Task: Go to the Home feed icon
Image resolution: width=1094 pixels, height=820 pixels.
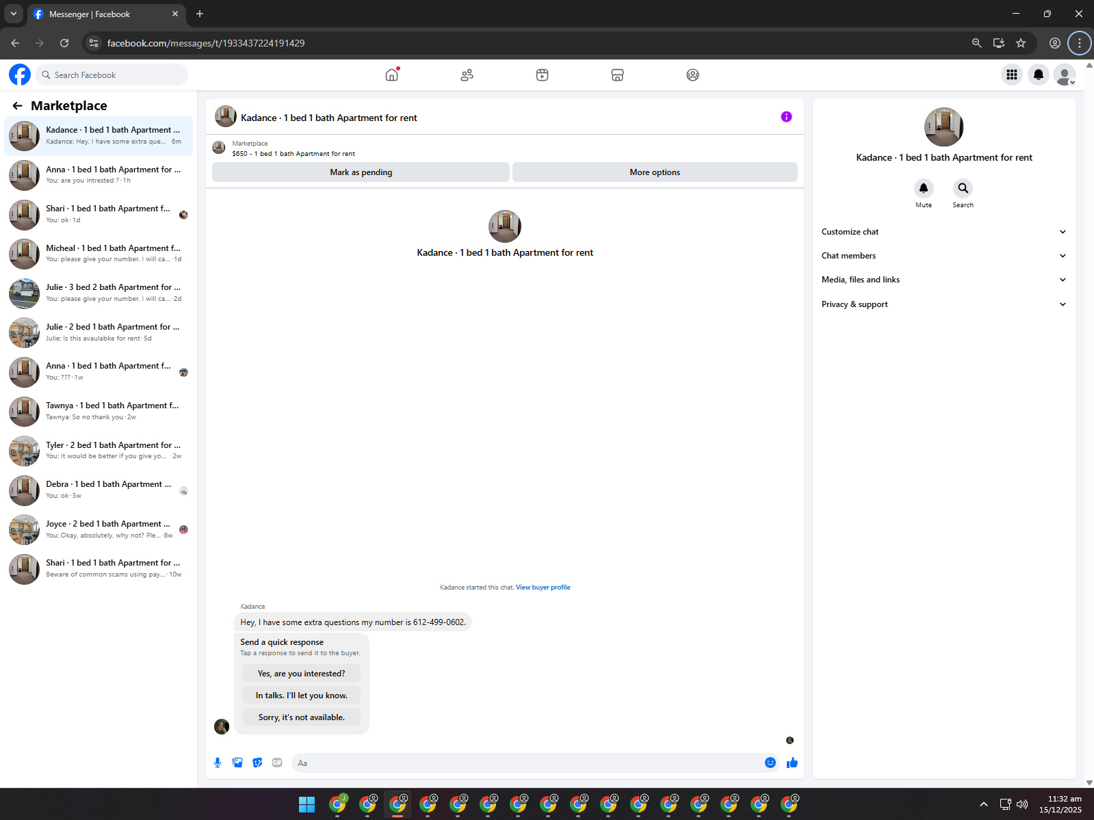Action: click(392, 75)
